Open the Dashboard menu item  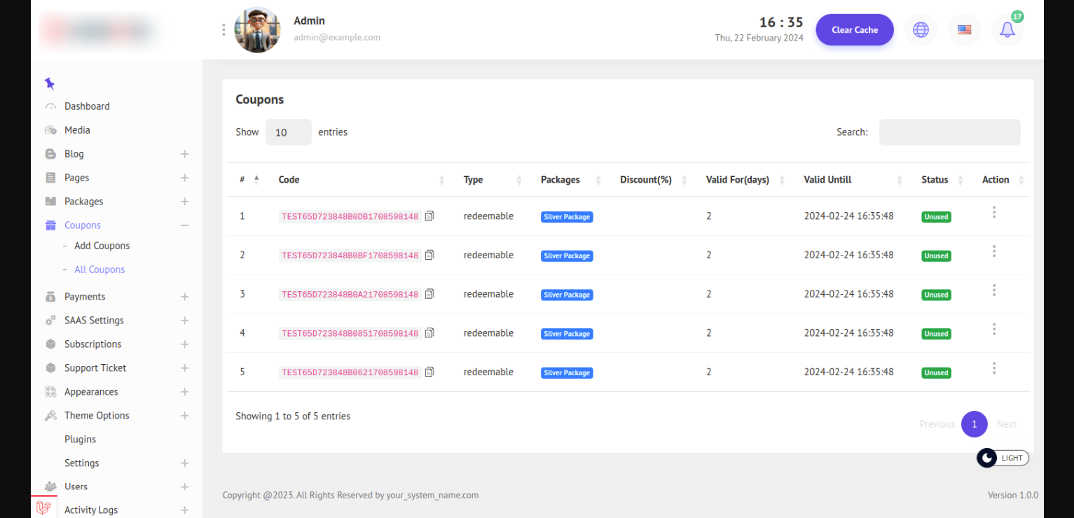point(87,106)
